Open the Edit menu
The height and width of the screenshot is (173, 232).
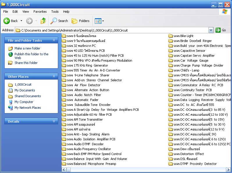click(15, 12)
